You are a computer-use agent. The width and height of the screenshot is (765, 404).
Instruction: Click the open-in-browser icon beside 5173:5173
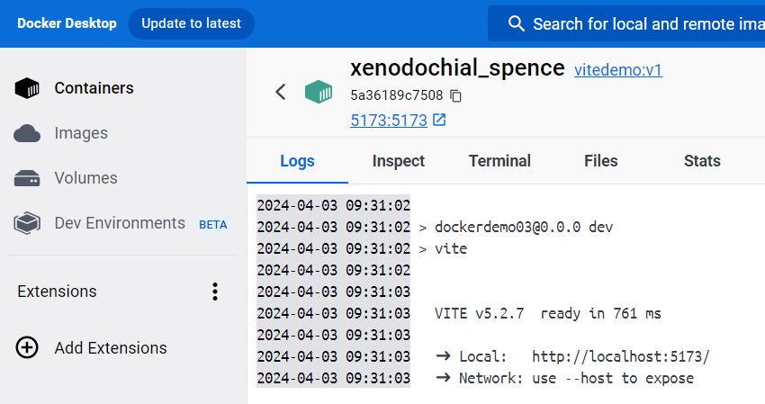pyautogui.click(x=439, y=120)
